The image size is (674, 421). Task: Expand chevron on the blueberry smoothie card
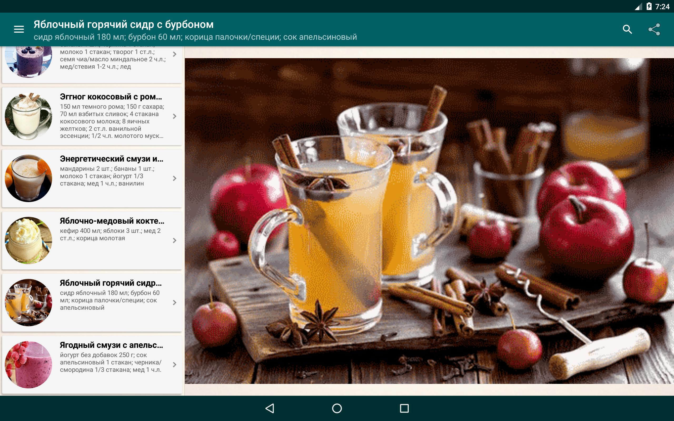pyautogui.click(x=175, y=54)
